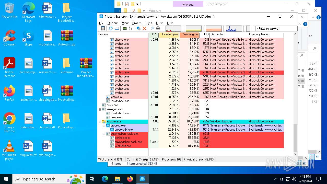
Task: Sort by the Private Bytes column header
Action: [x=169, y=34]
